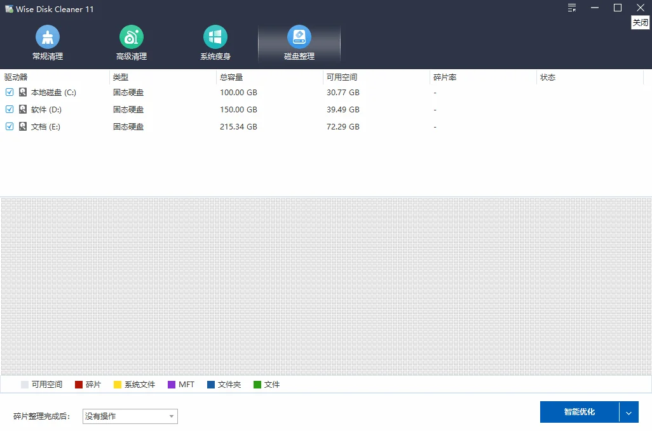Activate the 磁盘整理 defrag icon

point(299,37)
